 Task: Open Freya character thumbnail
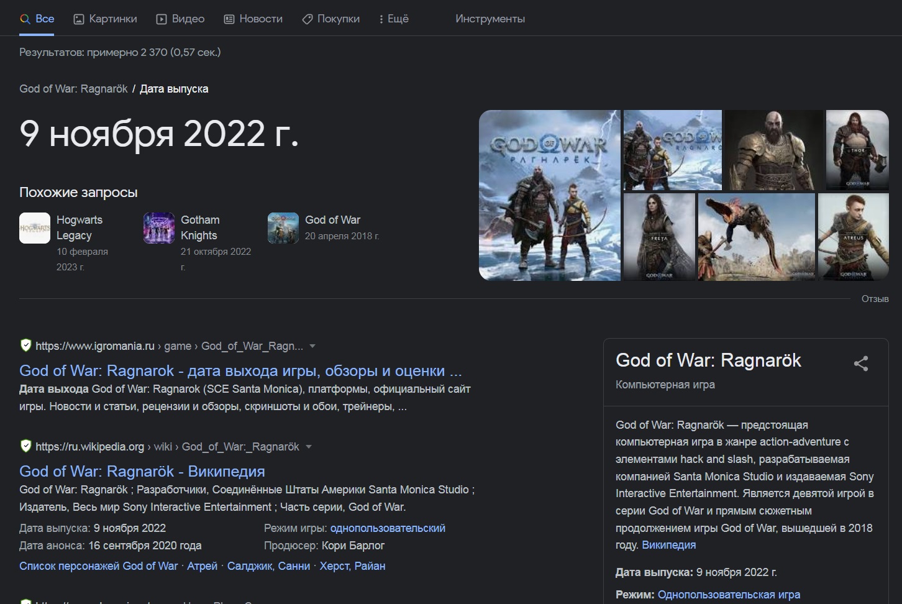[659, 237]
